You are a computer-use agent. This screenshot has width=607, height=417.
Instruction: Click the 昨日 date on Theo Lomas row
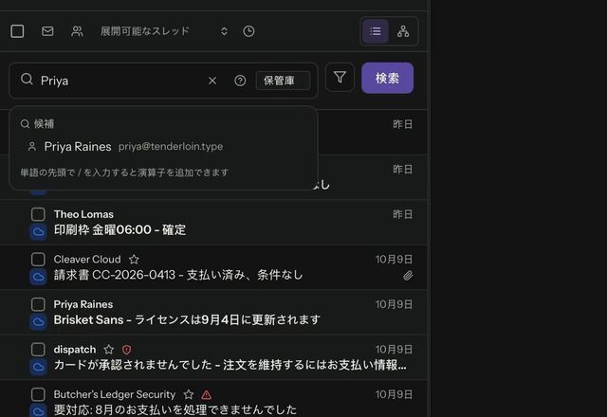tap(402, 214)
